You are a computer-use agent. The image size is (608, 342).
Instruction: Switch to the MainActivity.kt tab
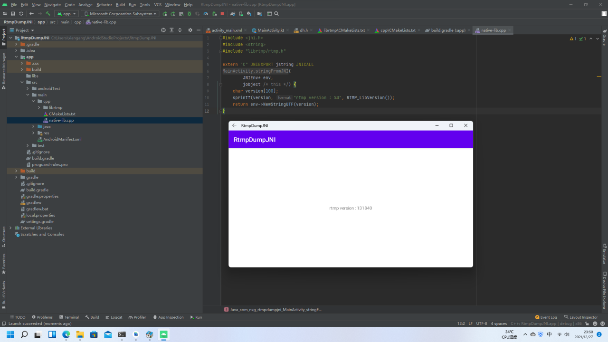pyautogui.click(x=270, y=30)
